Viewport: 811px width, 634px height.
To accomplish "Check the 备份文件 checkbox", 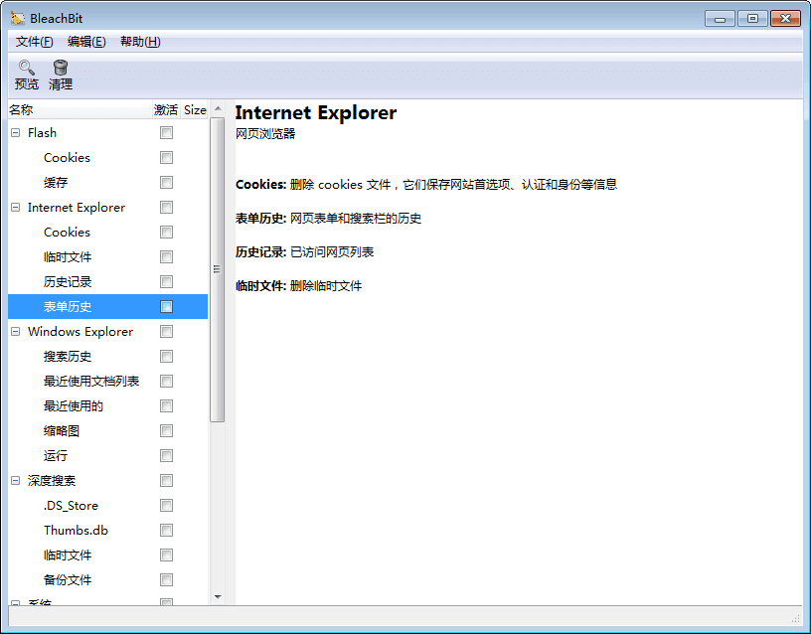I will click(167, 579).
